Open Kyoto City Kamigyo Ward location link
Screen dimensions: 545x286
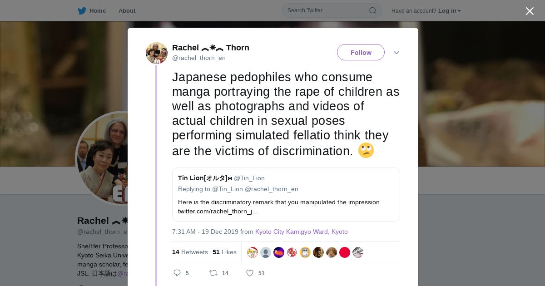coord(301,232)
